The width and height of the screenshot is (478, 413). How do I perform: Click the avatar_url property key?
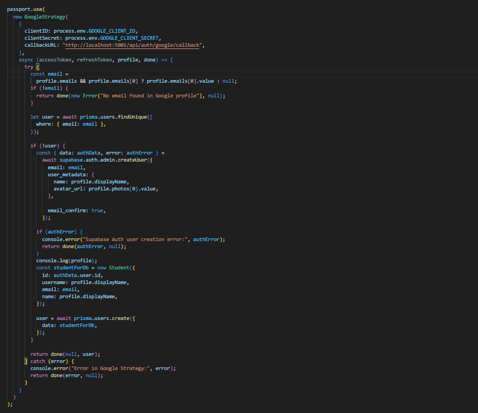[69, 189]
